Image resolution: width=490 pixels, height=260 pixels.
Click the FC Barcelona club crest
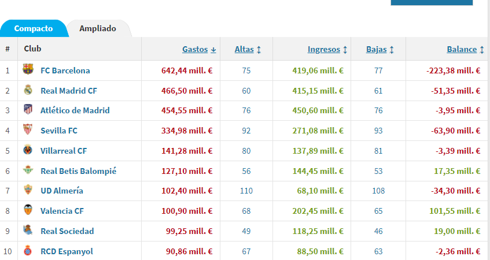[28, 69]
